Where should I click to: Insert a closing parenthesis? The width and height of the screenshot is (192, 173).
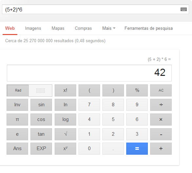coord(113,90)
